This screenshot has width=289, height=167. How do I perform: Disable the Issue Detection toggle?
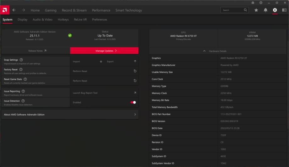133,102
